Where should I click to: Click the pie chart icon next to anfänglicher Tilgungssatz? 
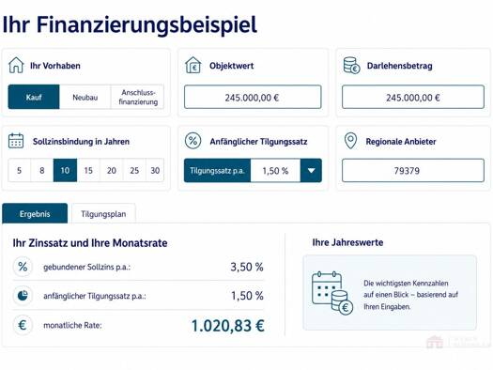23,296
